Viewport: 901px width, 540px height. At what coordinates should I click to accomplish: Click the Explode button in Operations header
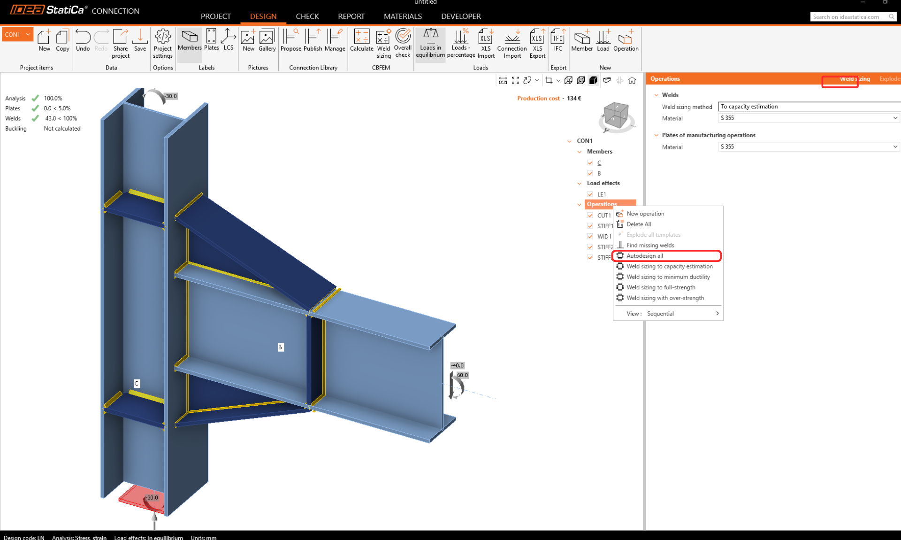[889, 78]
